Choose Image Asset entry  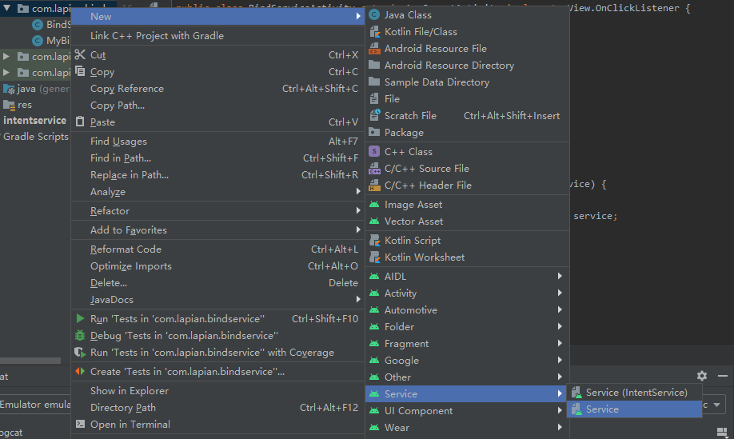point(413,205)
